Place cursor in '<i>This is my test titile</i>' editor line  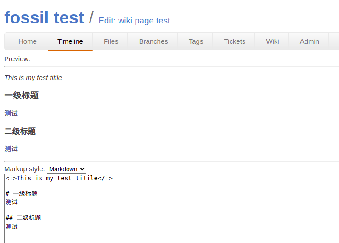click(x=59, y=178)
